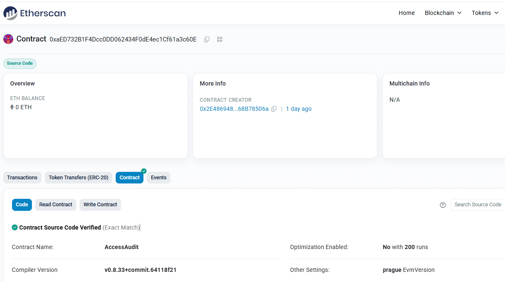This screenshot has width=505, height=281.
Task: Open the Write Contract sub-tab
Action: (100, 205)
